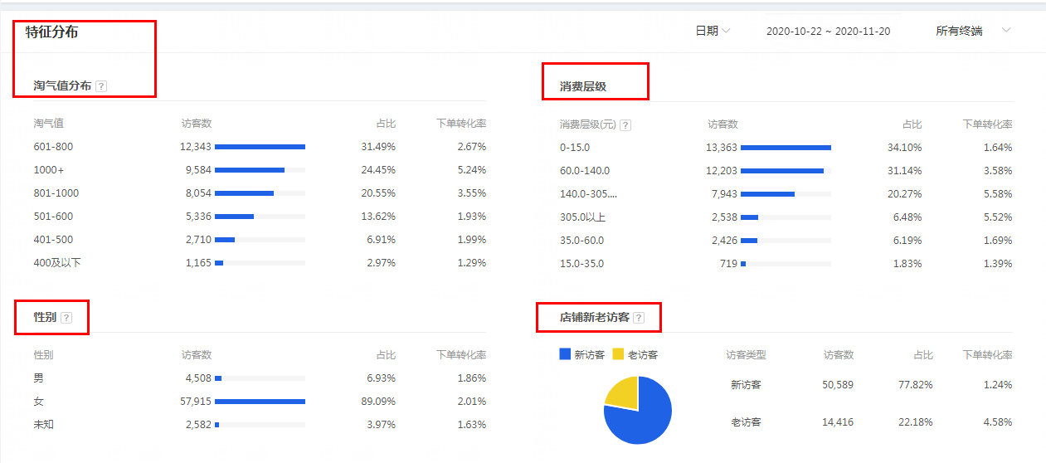Click the blue 新访客 legend swatch
1046x463 pixels.
pyautogui.click(x=566, y=354)
